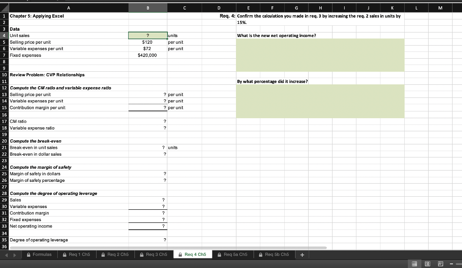Select cell B4 containing the unit sales question mark

(148, 35)
